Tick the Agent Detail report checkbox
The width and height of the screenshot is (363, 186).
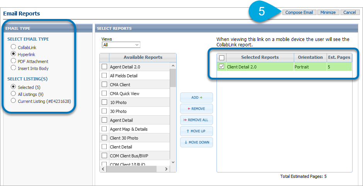(x=104, y=120)
